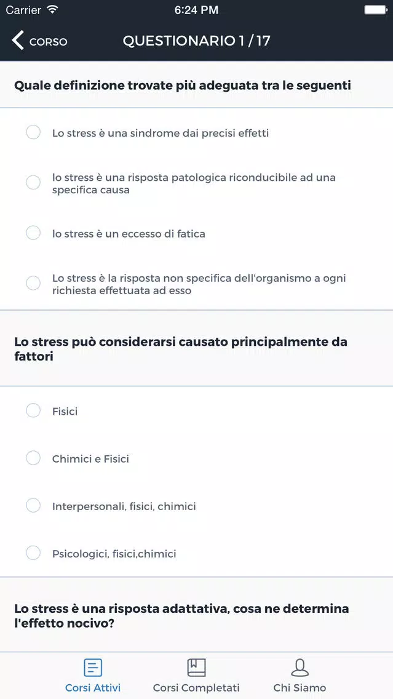The image size is (393, 699).
Task: Tap the Wi-Fi status icon
Action: point(52,9)
